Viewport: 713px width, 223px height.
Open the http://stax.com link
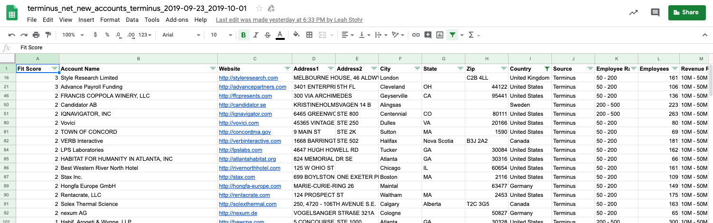pos(237,177)
